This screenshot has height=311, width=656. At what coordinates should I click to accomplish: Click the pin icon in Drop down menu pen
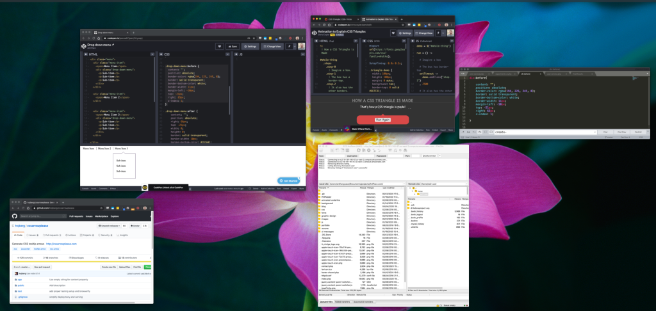tap(290, 46)
